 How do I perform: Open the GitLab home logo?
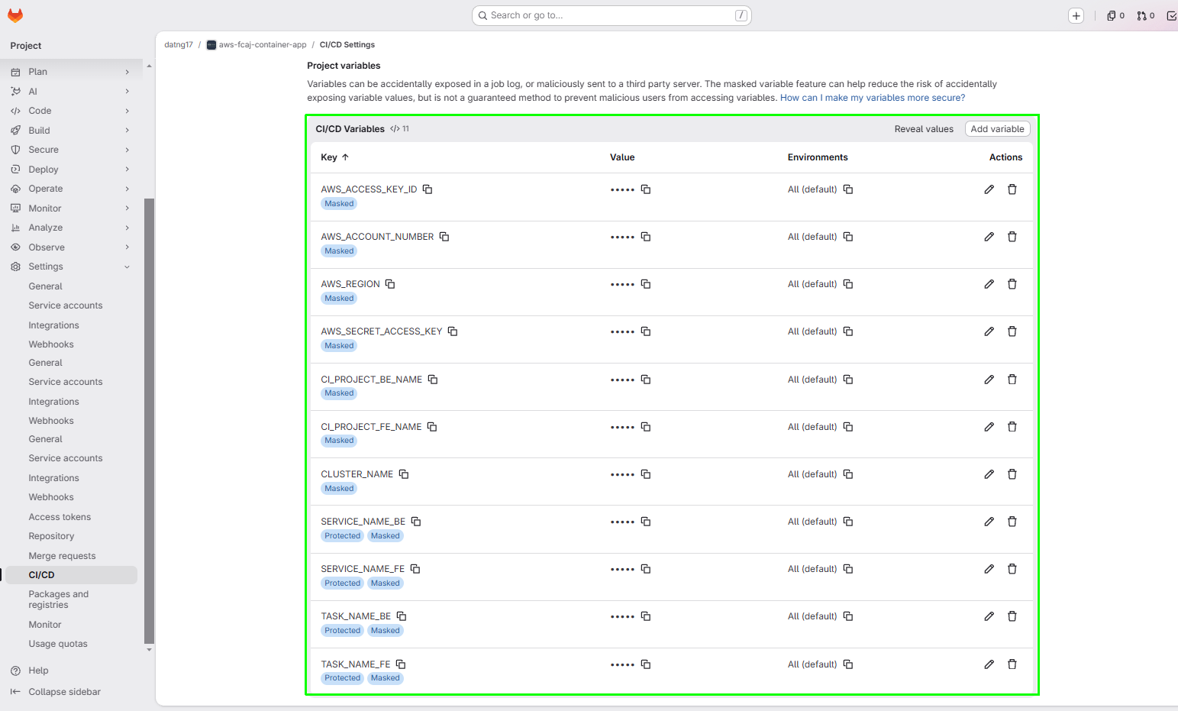pyautogui.click(x=15, y=15)
